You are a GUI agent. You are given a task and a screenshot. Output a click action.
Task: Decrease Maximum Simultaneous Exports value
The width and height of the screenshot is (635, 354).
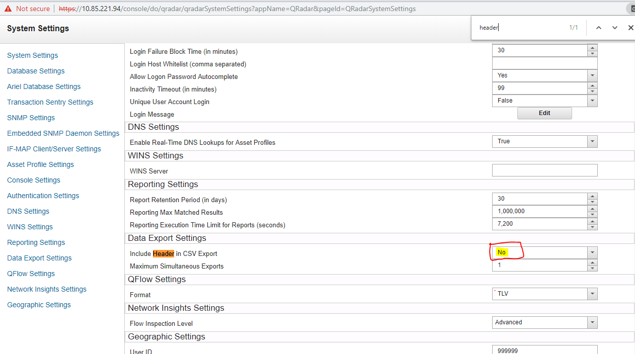pos(592,269)
